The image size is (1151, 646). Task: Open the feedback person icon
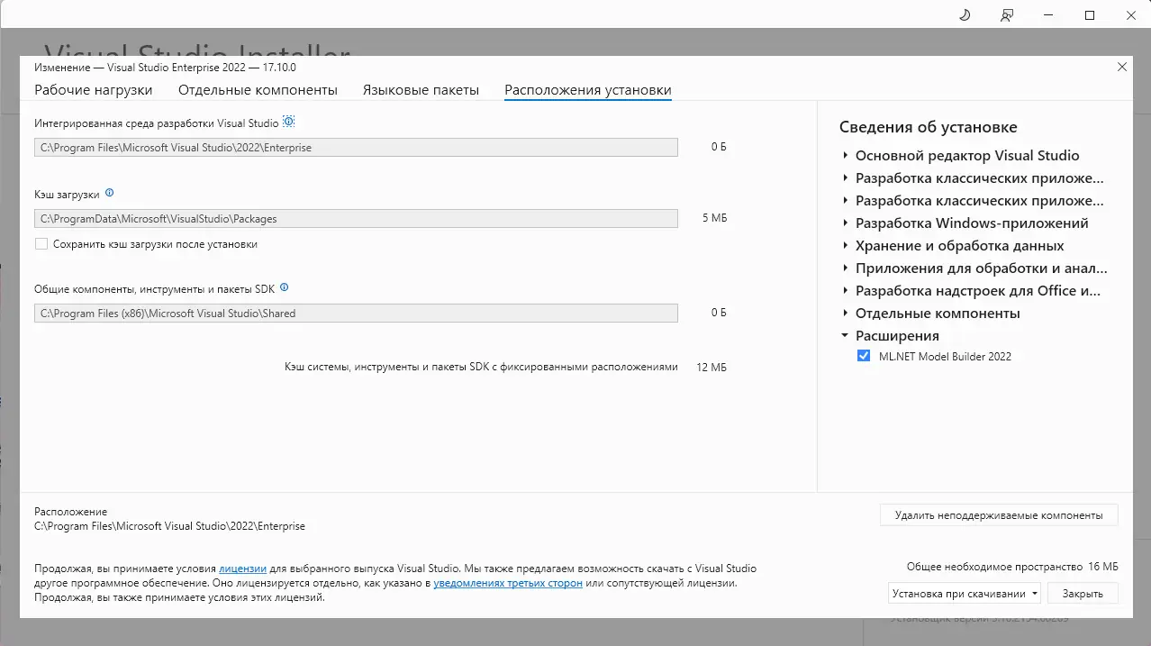click(x=1006, y=15)
